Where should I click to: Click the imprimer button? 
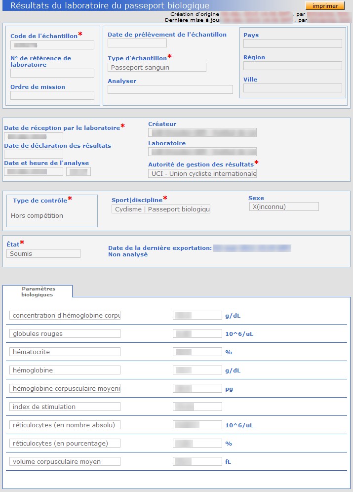tap(325, 6)
